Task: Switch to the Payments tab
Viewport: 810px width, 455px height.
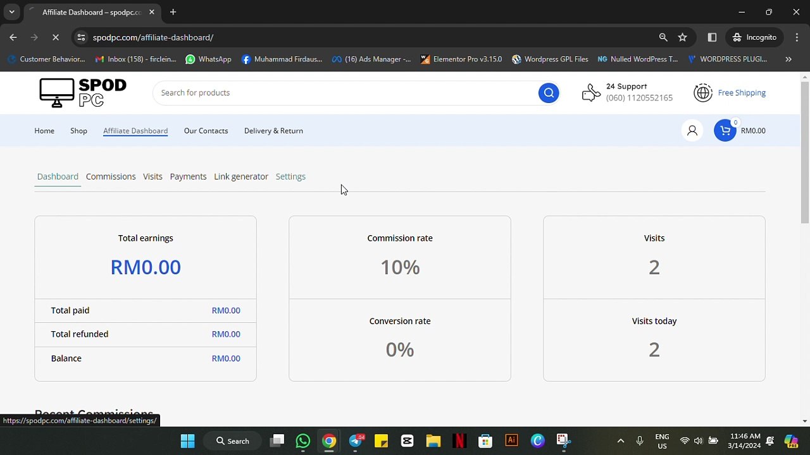Action: coord(188,176)
